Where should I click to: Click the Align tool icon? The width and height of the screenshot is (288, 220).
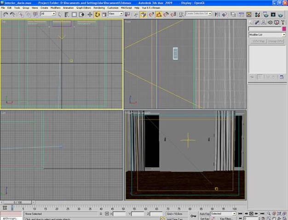pyautogui.click(x=225, y=15)
